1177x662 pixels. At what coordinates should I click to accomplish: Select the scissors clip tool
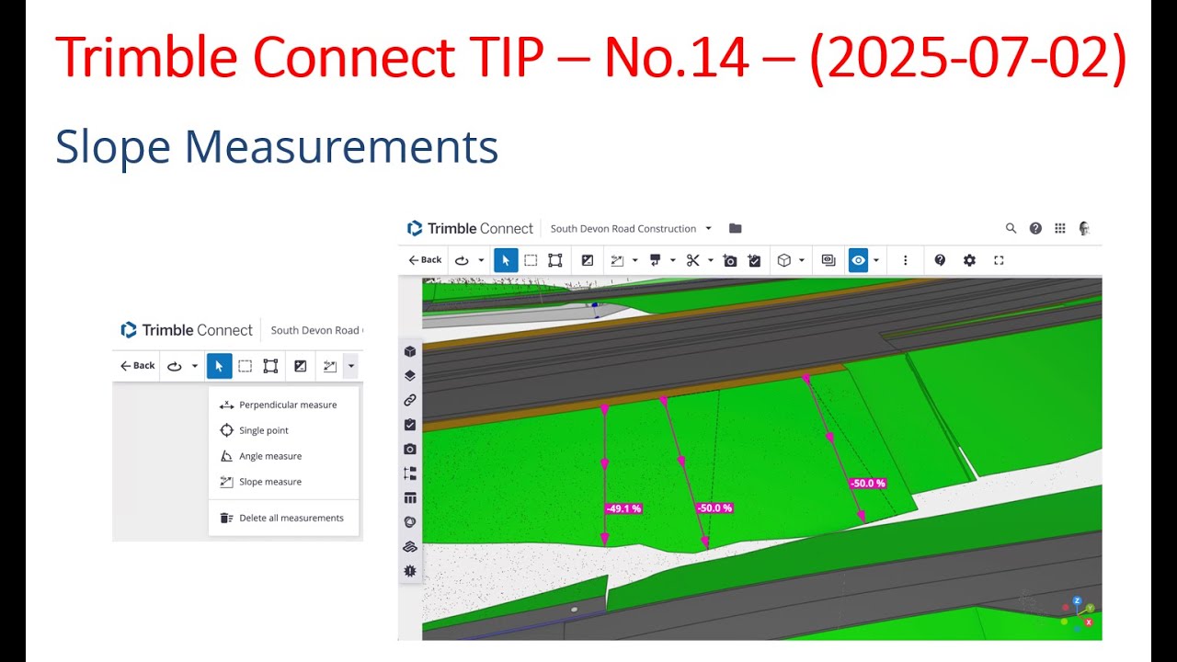pyautogui.click(x=692, y=260)
